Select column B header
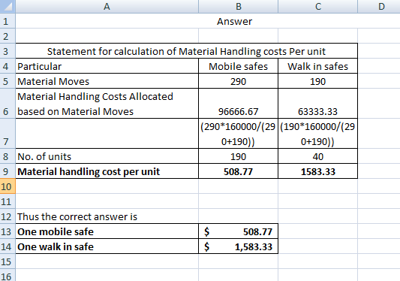400x281 pixels. [238, 6]
